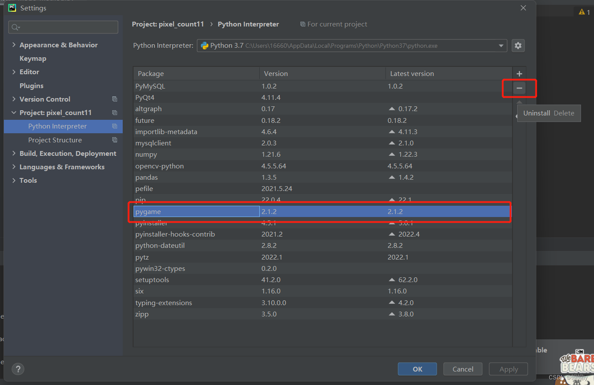Click the copy icon next to Version Control

114,99
